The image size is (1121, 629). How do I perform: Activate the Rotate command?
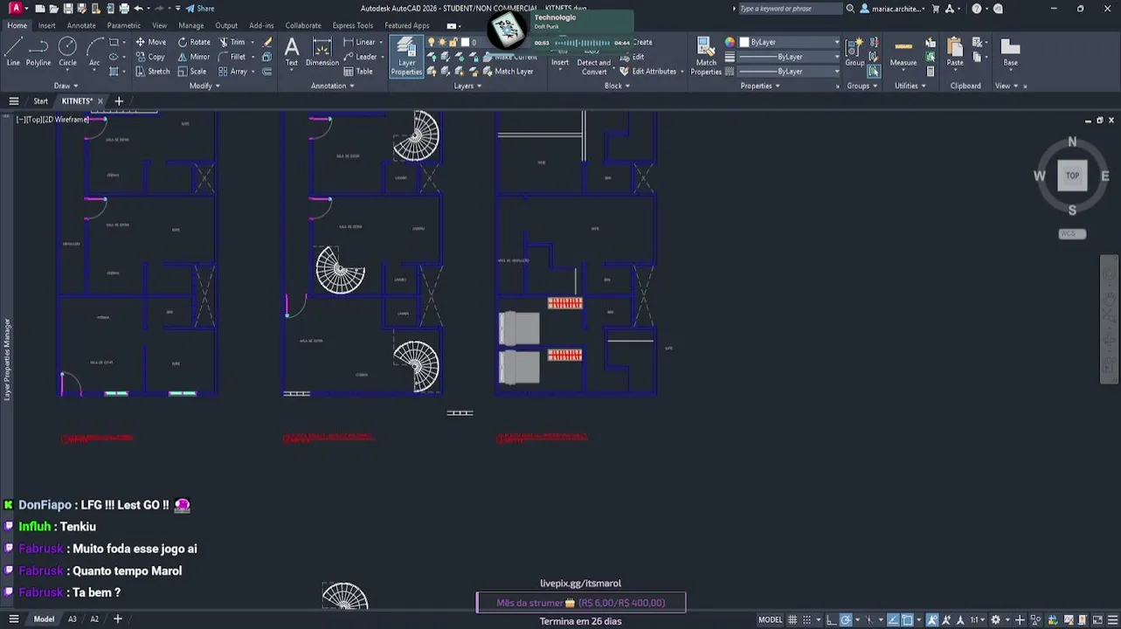coord(194,42)
